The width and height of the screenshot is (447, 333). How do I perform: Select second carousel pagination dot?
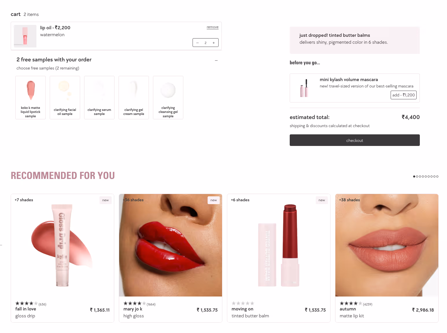[x=417, y=176]
